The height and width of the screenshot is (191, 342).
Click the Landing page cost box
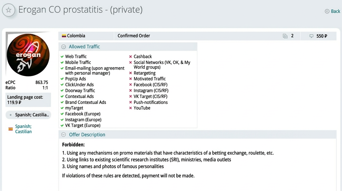tap(28, 100)
